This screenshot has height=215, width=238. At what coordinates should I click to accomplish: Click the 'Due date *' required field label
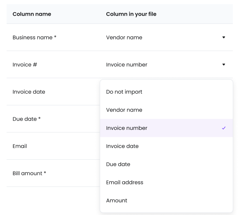click(27, 119)
